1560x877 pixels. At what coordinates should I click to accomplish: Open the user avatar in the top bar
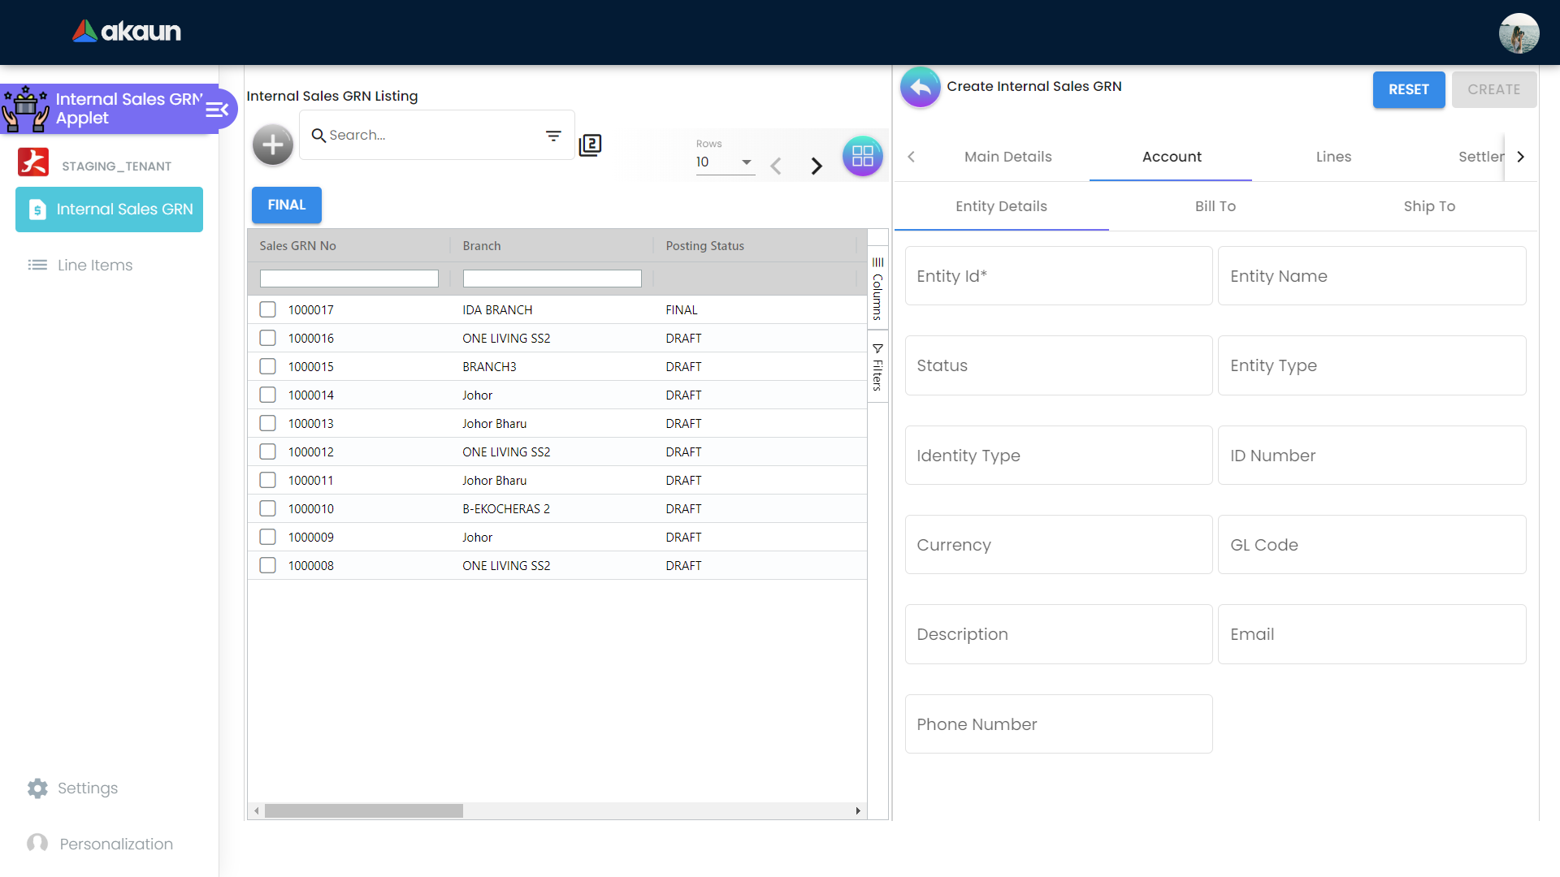pyautogui.click(x=1518, y=33)
